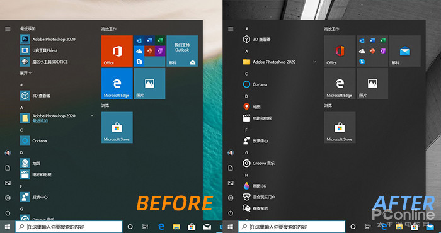The image size is (441, 233).
Task: Open the dark Microsoft Edge tile in AFTER menu
Action: coord(340,84)
